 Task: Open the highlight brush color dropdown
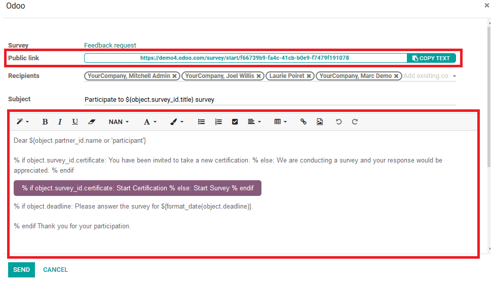177,122
